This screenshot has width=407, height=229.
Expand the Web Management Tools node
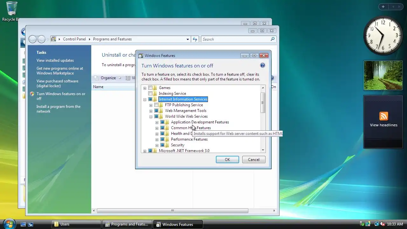(151, 111)
